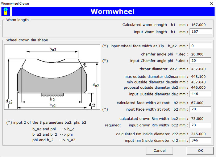Click the wheel crown rim shape diagram
Viewport: 216px width, 157px height.
pyautogui.click(x=52, y=77)
